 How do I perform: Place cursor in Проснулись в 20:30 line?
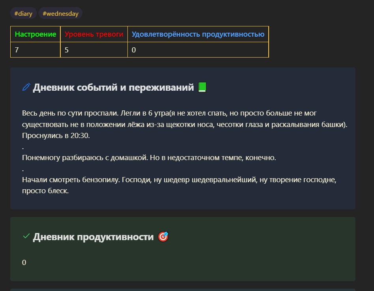56,136
